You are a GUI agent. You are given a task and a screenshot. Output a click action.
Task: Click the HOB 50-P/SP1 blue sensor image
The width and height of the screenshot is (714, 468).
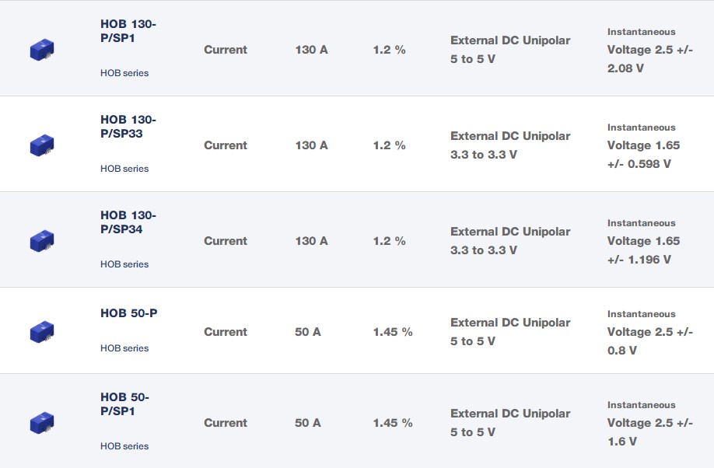click(x=42, y=423)
